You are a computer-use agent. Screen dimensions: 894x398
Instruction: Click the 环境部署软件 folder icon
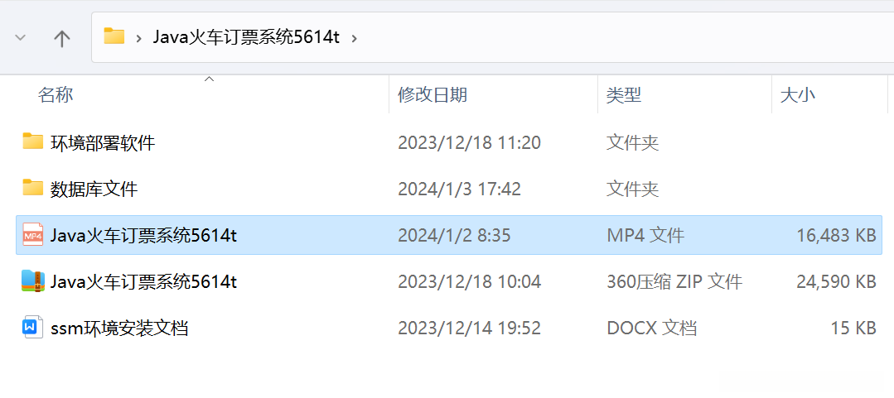click(33, 141)
